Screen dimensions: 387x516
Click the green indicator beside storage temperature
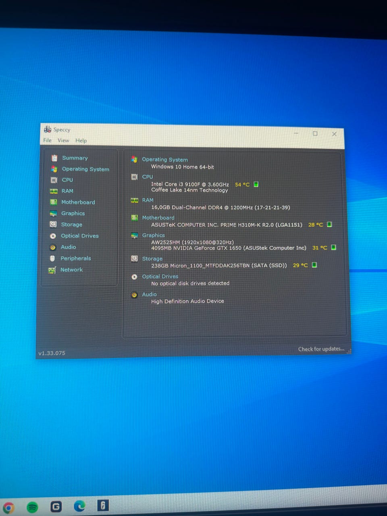tap(314, 265)
